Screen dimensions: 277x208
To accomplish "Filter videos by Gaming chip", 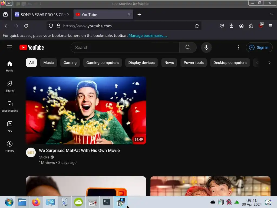I will coord(70,63).
